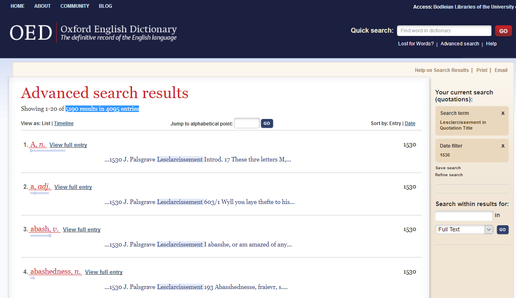The image size is (516, 298).
Task: Click Save search link
Action: pyautogui.click(x=448, y=168)
